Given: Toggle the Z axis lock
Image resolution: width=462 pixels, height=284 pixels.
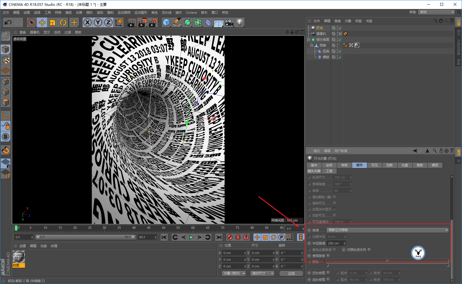Looking at the screenshot, I should [x=108, y=22].
